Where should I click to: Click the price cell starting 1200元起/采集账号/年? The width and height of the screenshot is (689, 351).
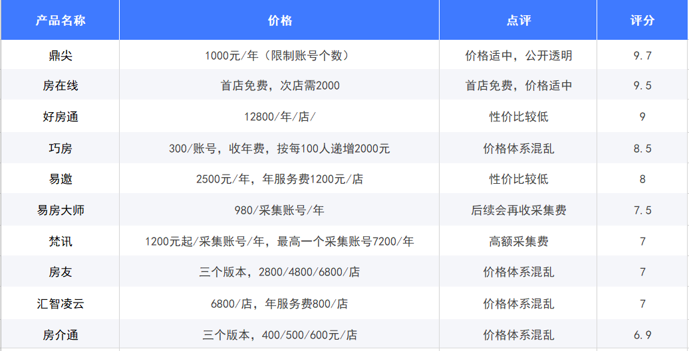[279, 241]
